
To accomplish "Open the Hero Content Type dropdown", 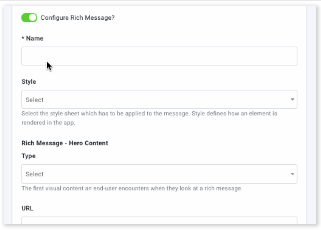I will [159, 174].
